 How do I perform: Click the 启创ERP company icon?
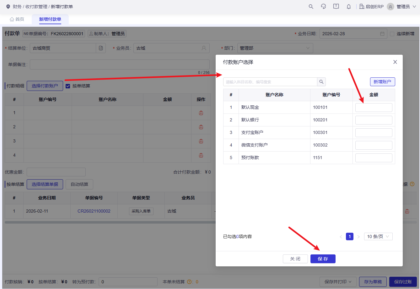362,7
